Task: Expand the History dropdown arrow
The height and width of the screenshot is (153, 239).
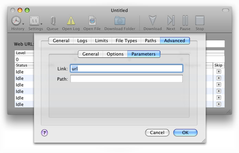Action: coord(23,24)
